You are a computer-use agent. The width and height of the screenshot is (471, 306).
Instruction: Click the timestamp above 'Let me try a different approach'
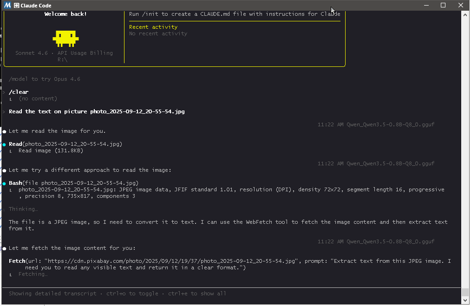point(376,163)
